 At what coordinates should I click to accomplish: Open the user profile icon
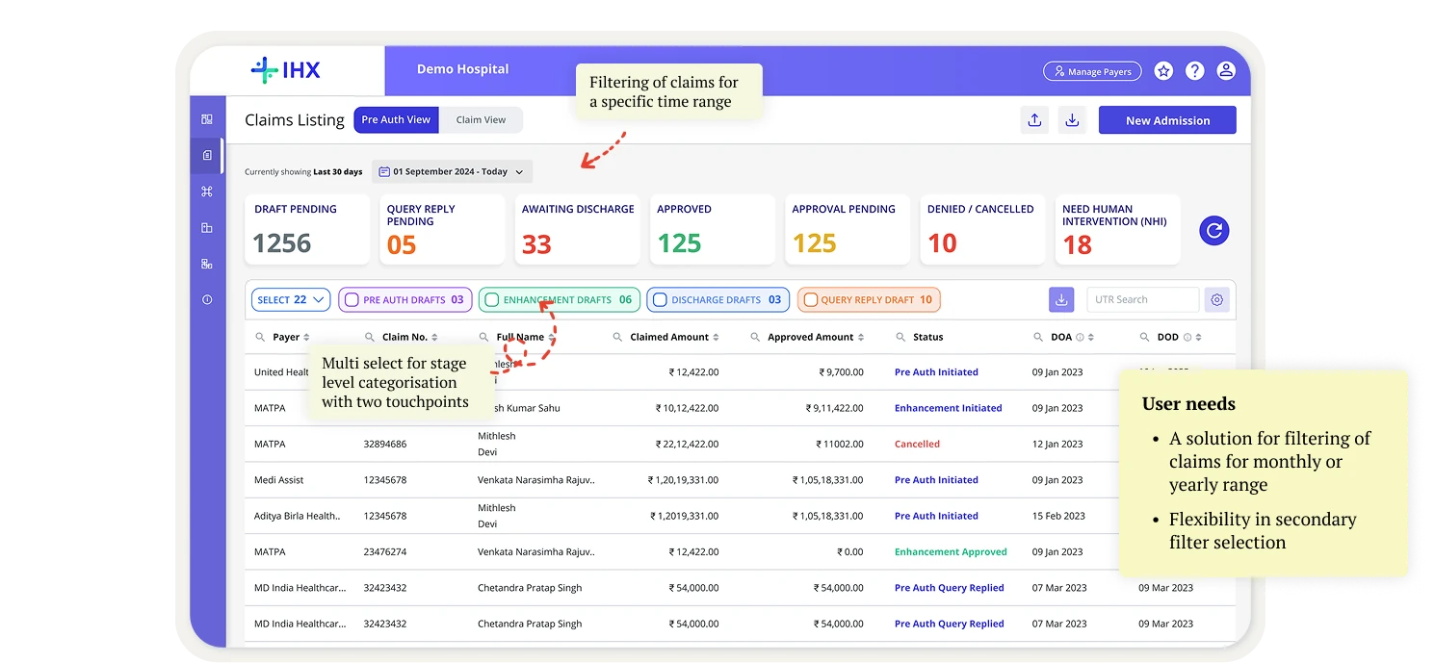coord(1226,70)
